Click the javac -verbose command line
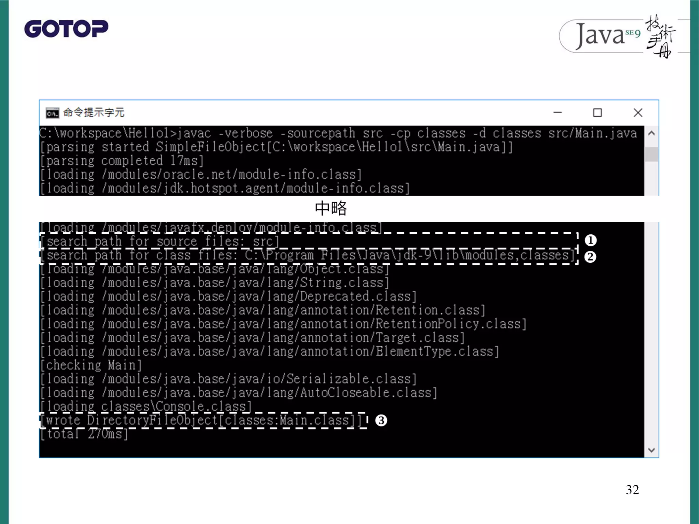This screenshot has height=524, width=699. coord(338,133)
